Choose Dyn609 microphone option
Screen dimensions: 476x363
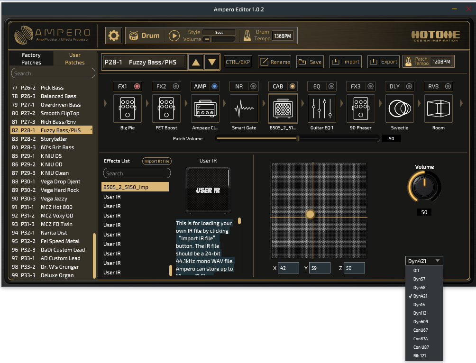click(424, 321)
